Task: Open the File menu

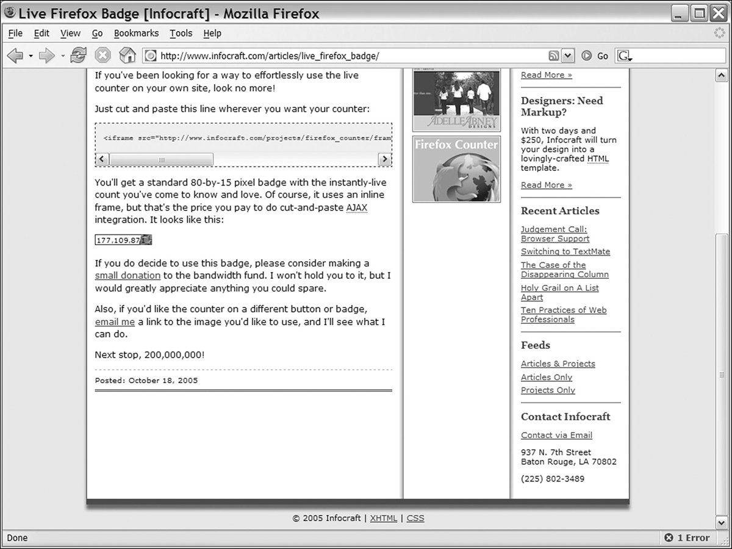Action: coord(15,34)
